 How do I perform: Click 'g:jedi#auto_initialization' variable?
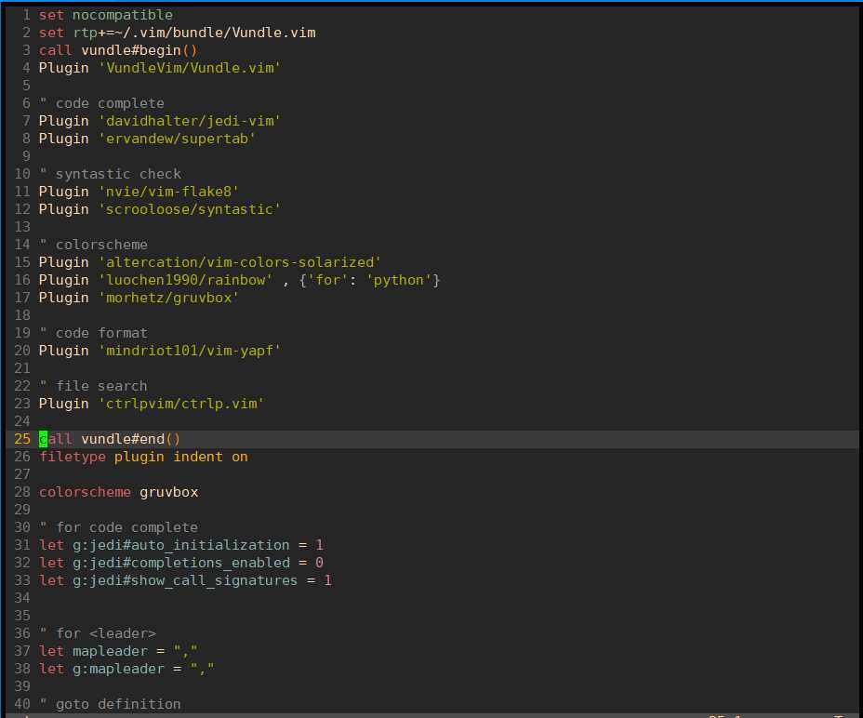tap(181, 545)
